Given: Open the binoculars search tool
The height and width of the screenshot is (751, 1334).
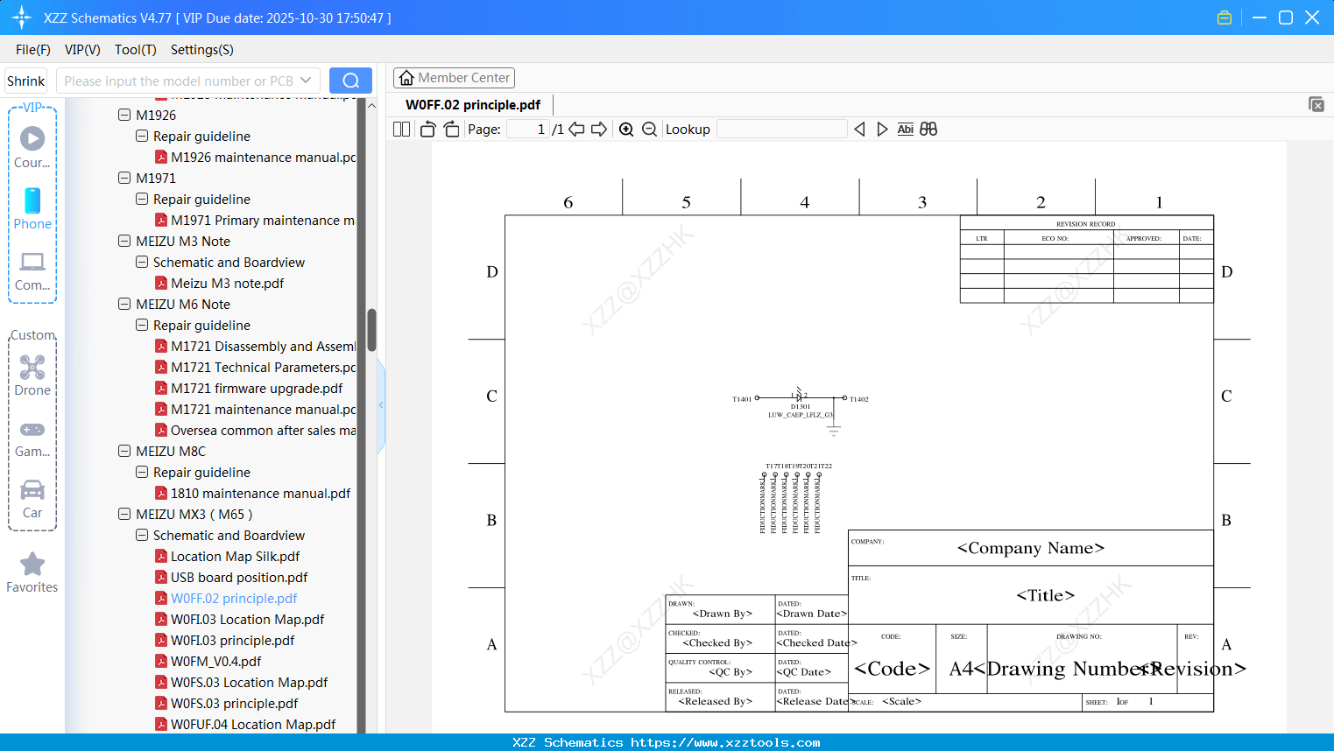Looking at the screenshot, I should (928, 129).
